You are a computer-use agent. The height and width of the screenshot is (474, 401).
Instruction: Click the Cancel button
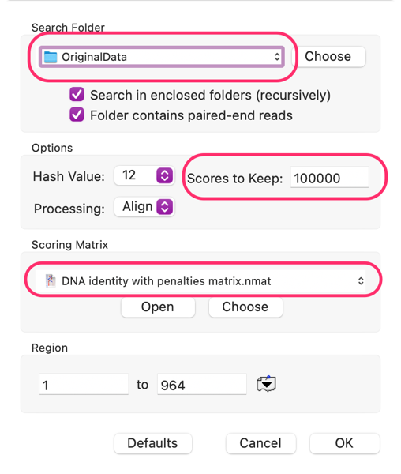pos(260,443)
